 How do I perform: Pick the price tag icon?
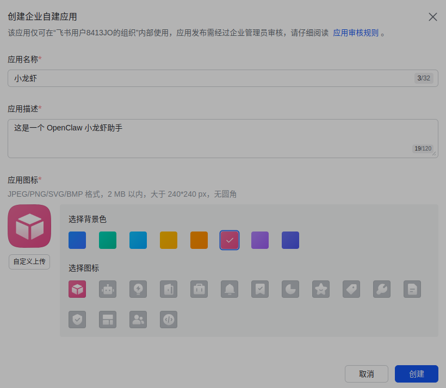(x=351, y=289)
